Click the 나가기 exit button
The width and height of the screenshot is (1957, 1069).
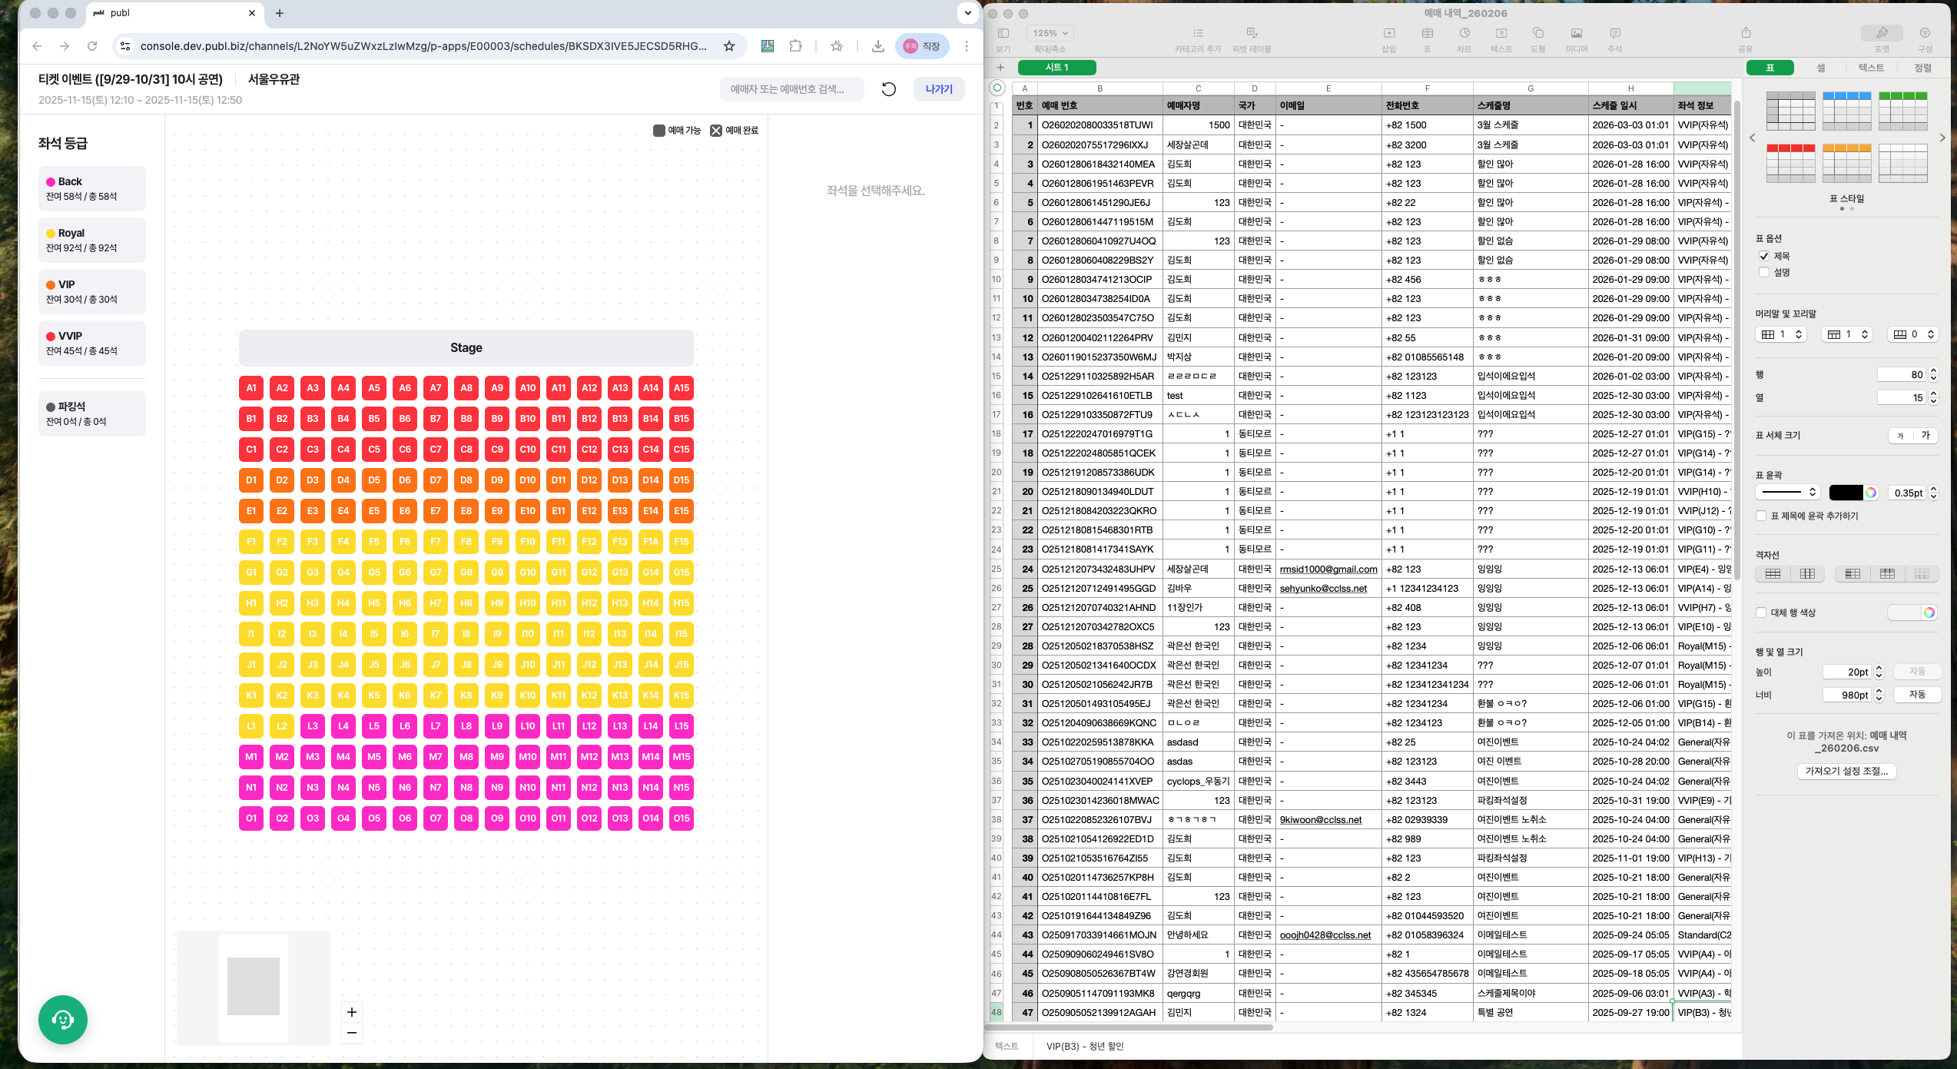click(938, 89)
